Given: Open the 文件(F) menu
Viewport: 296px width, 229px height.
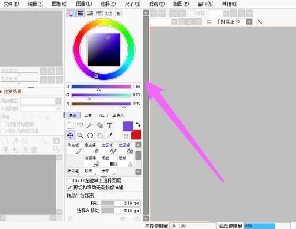Looking at the screenshot, I should pos(11,4).
